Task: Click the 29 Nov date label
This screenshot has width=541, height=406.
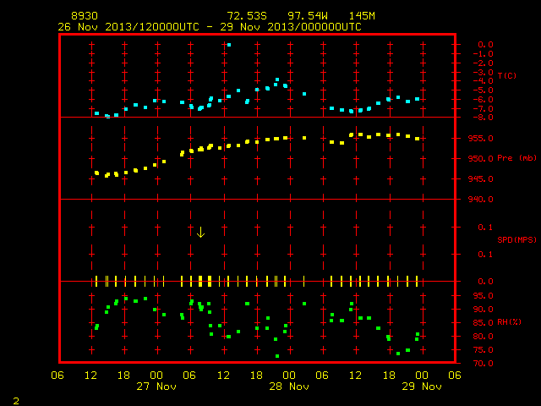Action: tap(422, 387)
